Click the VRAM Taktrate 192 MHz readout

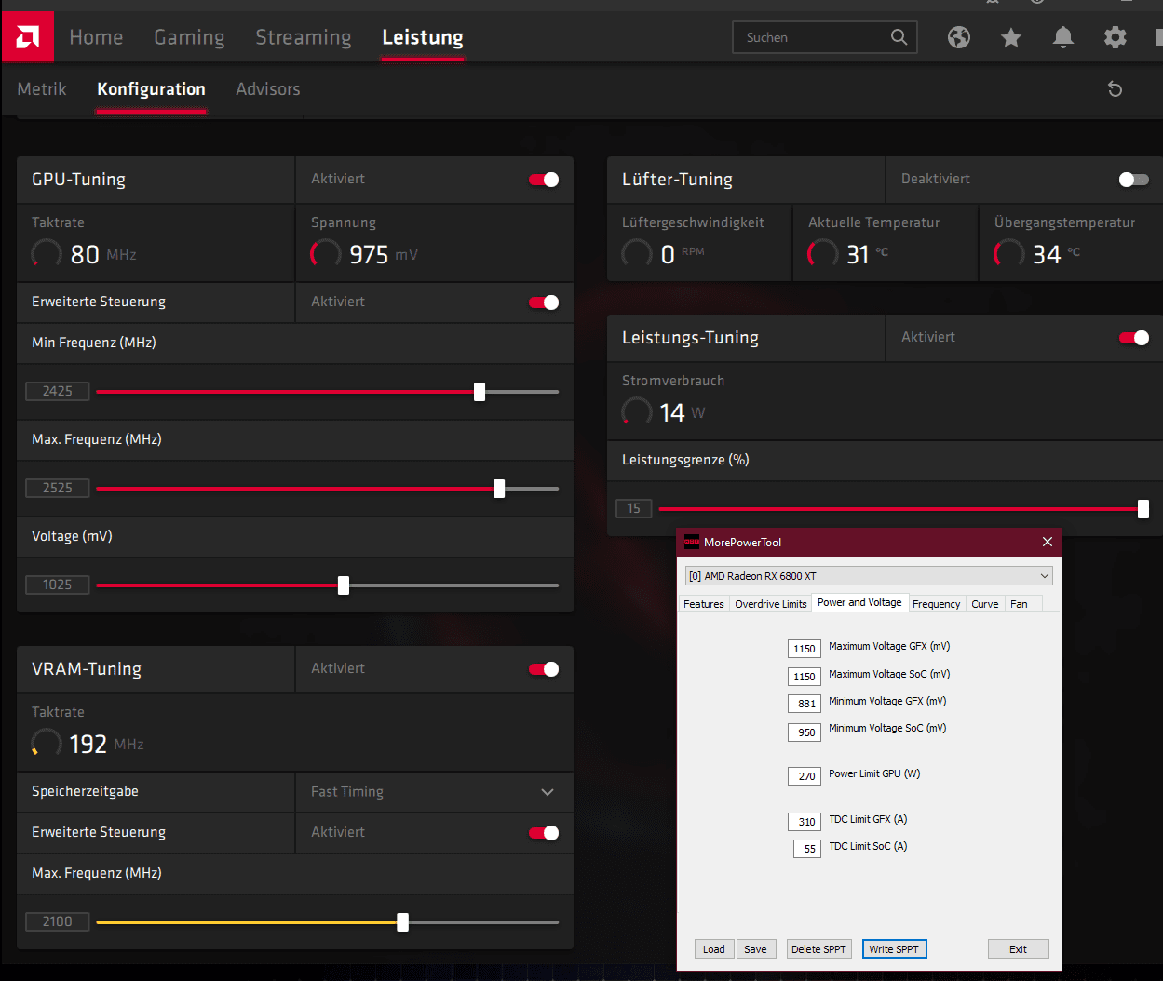88,744
